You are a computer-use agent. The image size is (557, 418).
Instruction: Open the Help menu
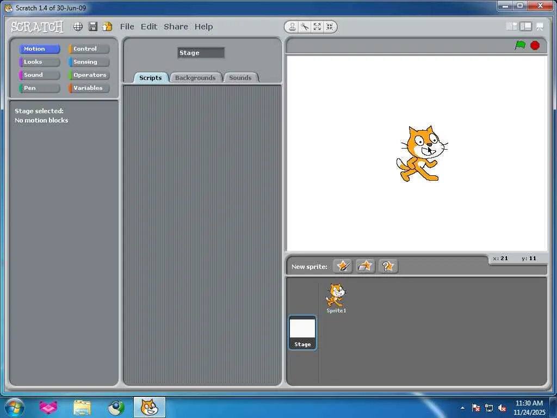203,27
